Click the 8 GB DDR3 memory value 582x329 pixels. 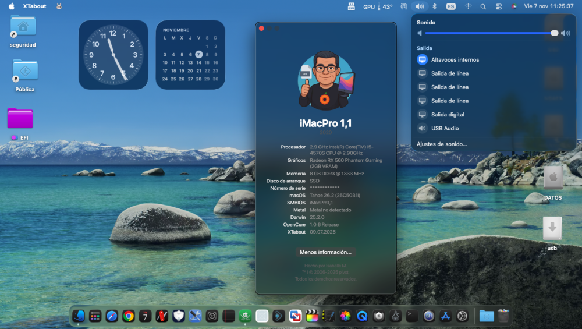[336, 174]
